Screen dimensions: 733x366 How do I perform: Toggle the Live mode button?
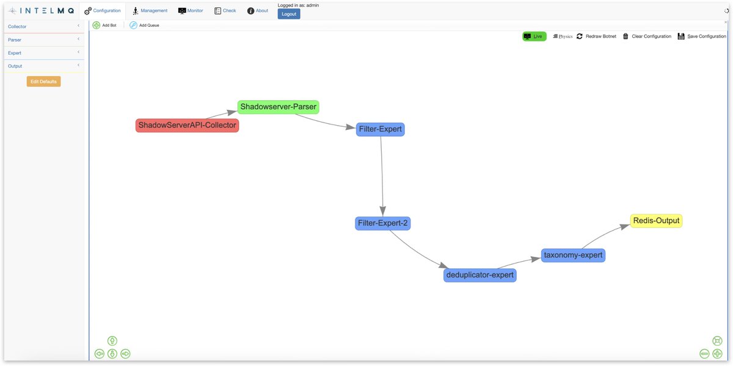click(534, 37)
